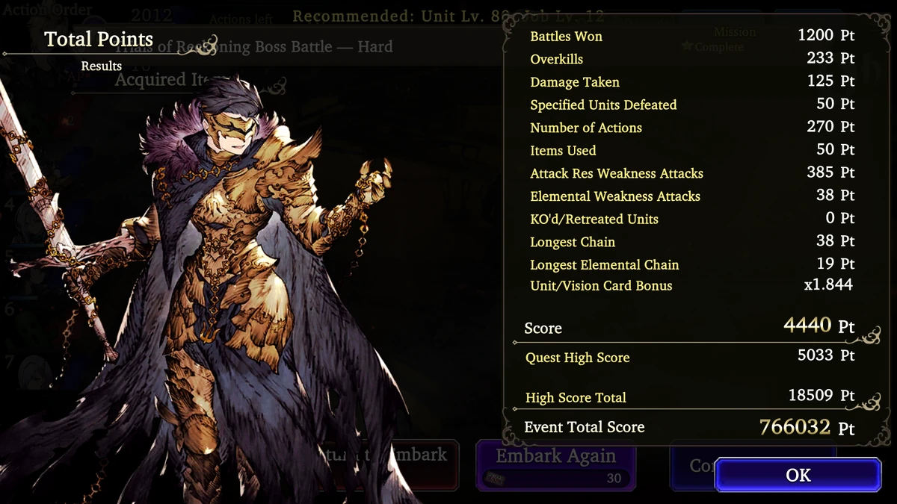Click the Attack Res Weakness Attacks row

[692, 172]
